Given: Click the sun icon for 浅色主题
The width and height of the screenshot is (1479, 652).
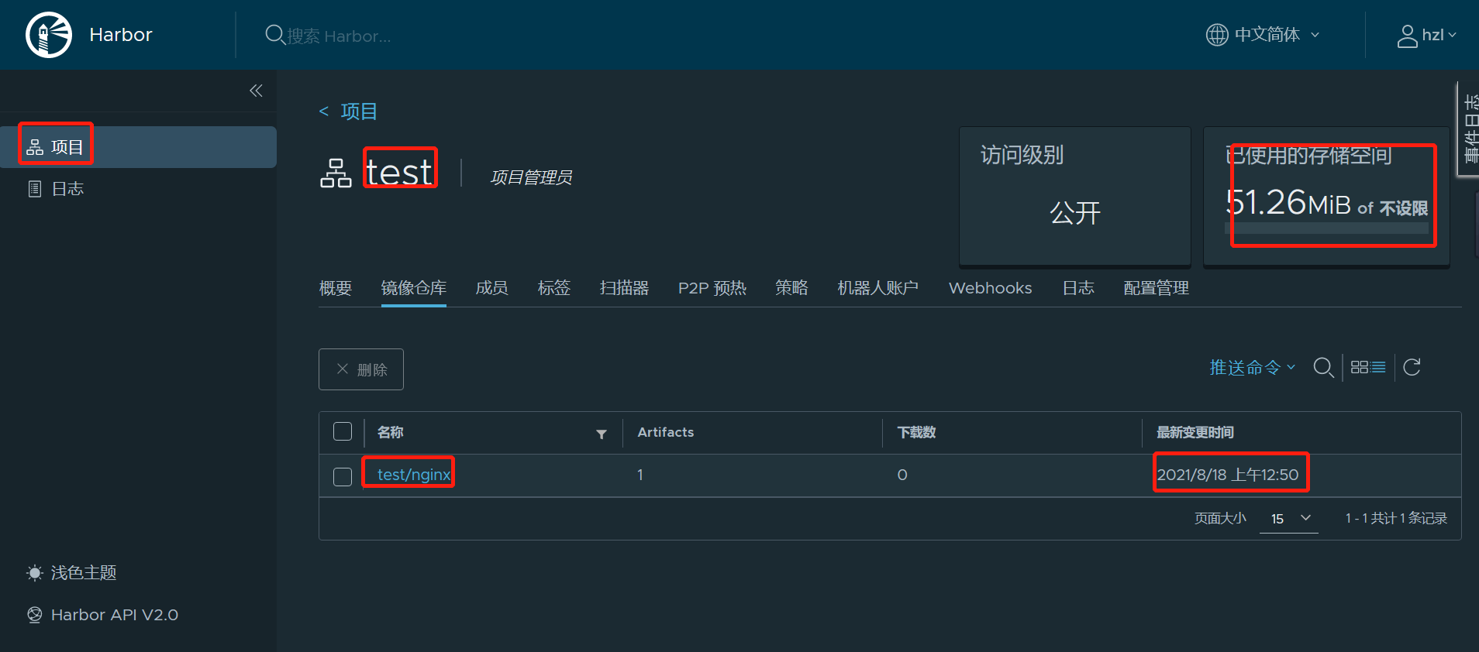Looking at the screenshot, I should click(35, 573).
